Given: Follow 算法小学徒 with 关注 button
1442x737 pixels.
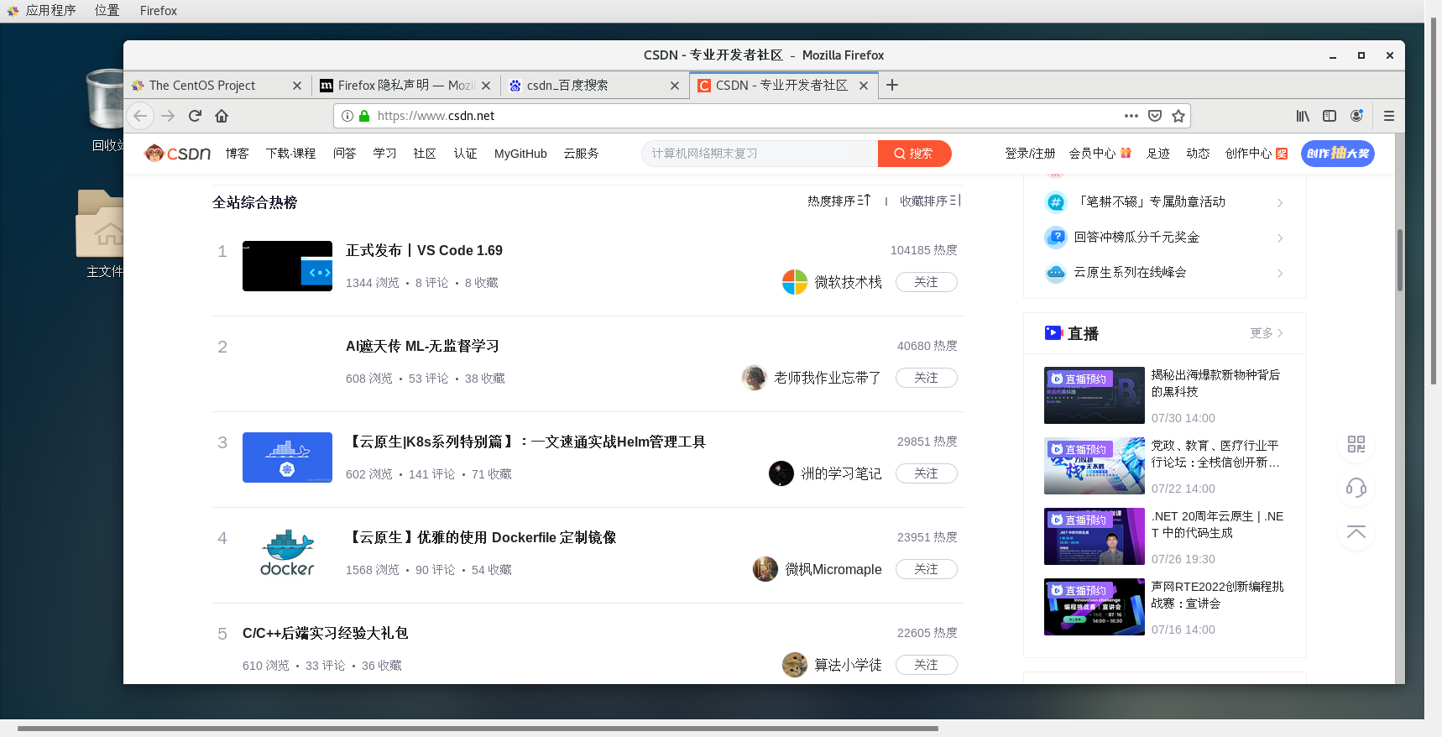Looking at the screenshot, I should pos(927,665).
